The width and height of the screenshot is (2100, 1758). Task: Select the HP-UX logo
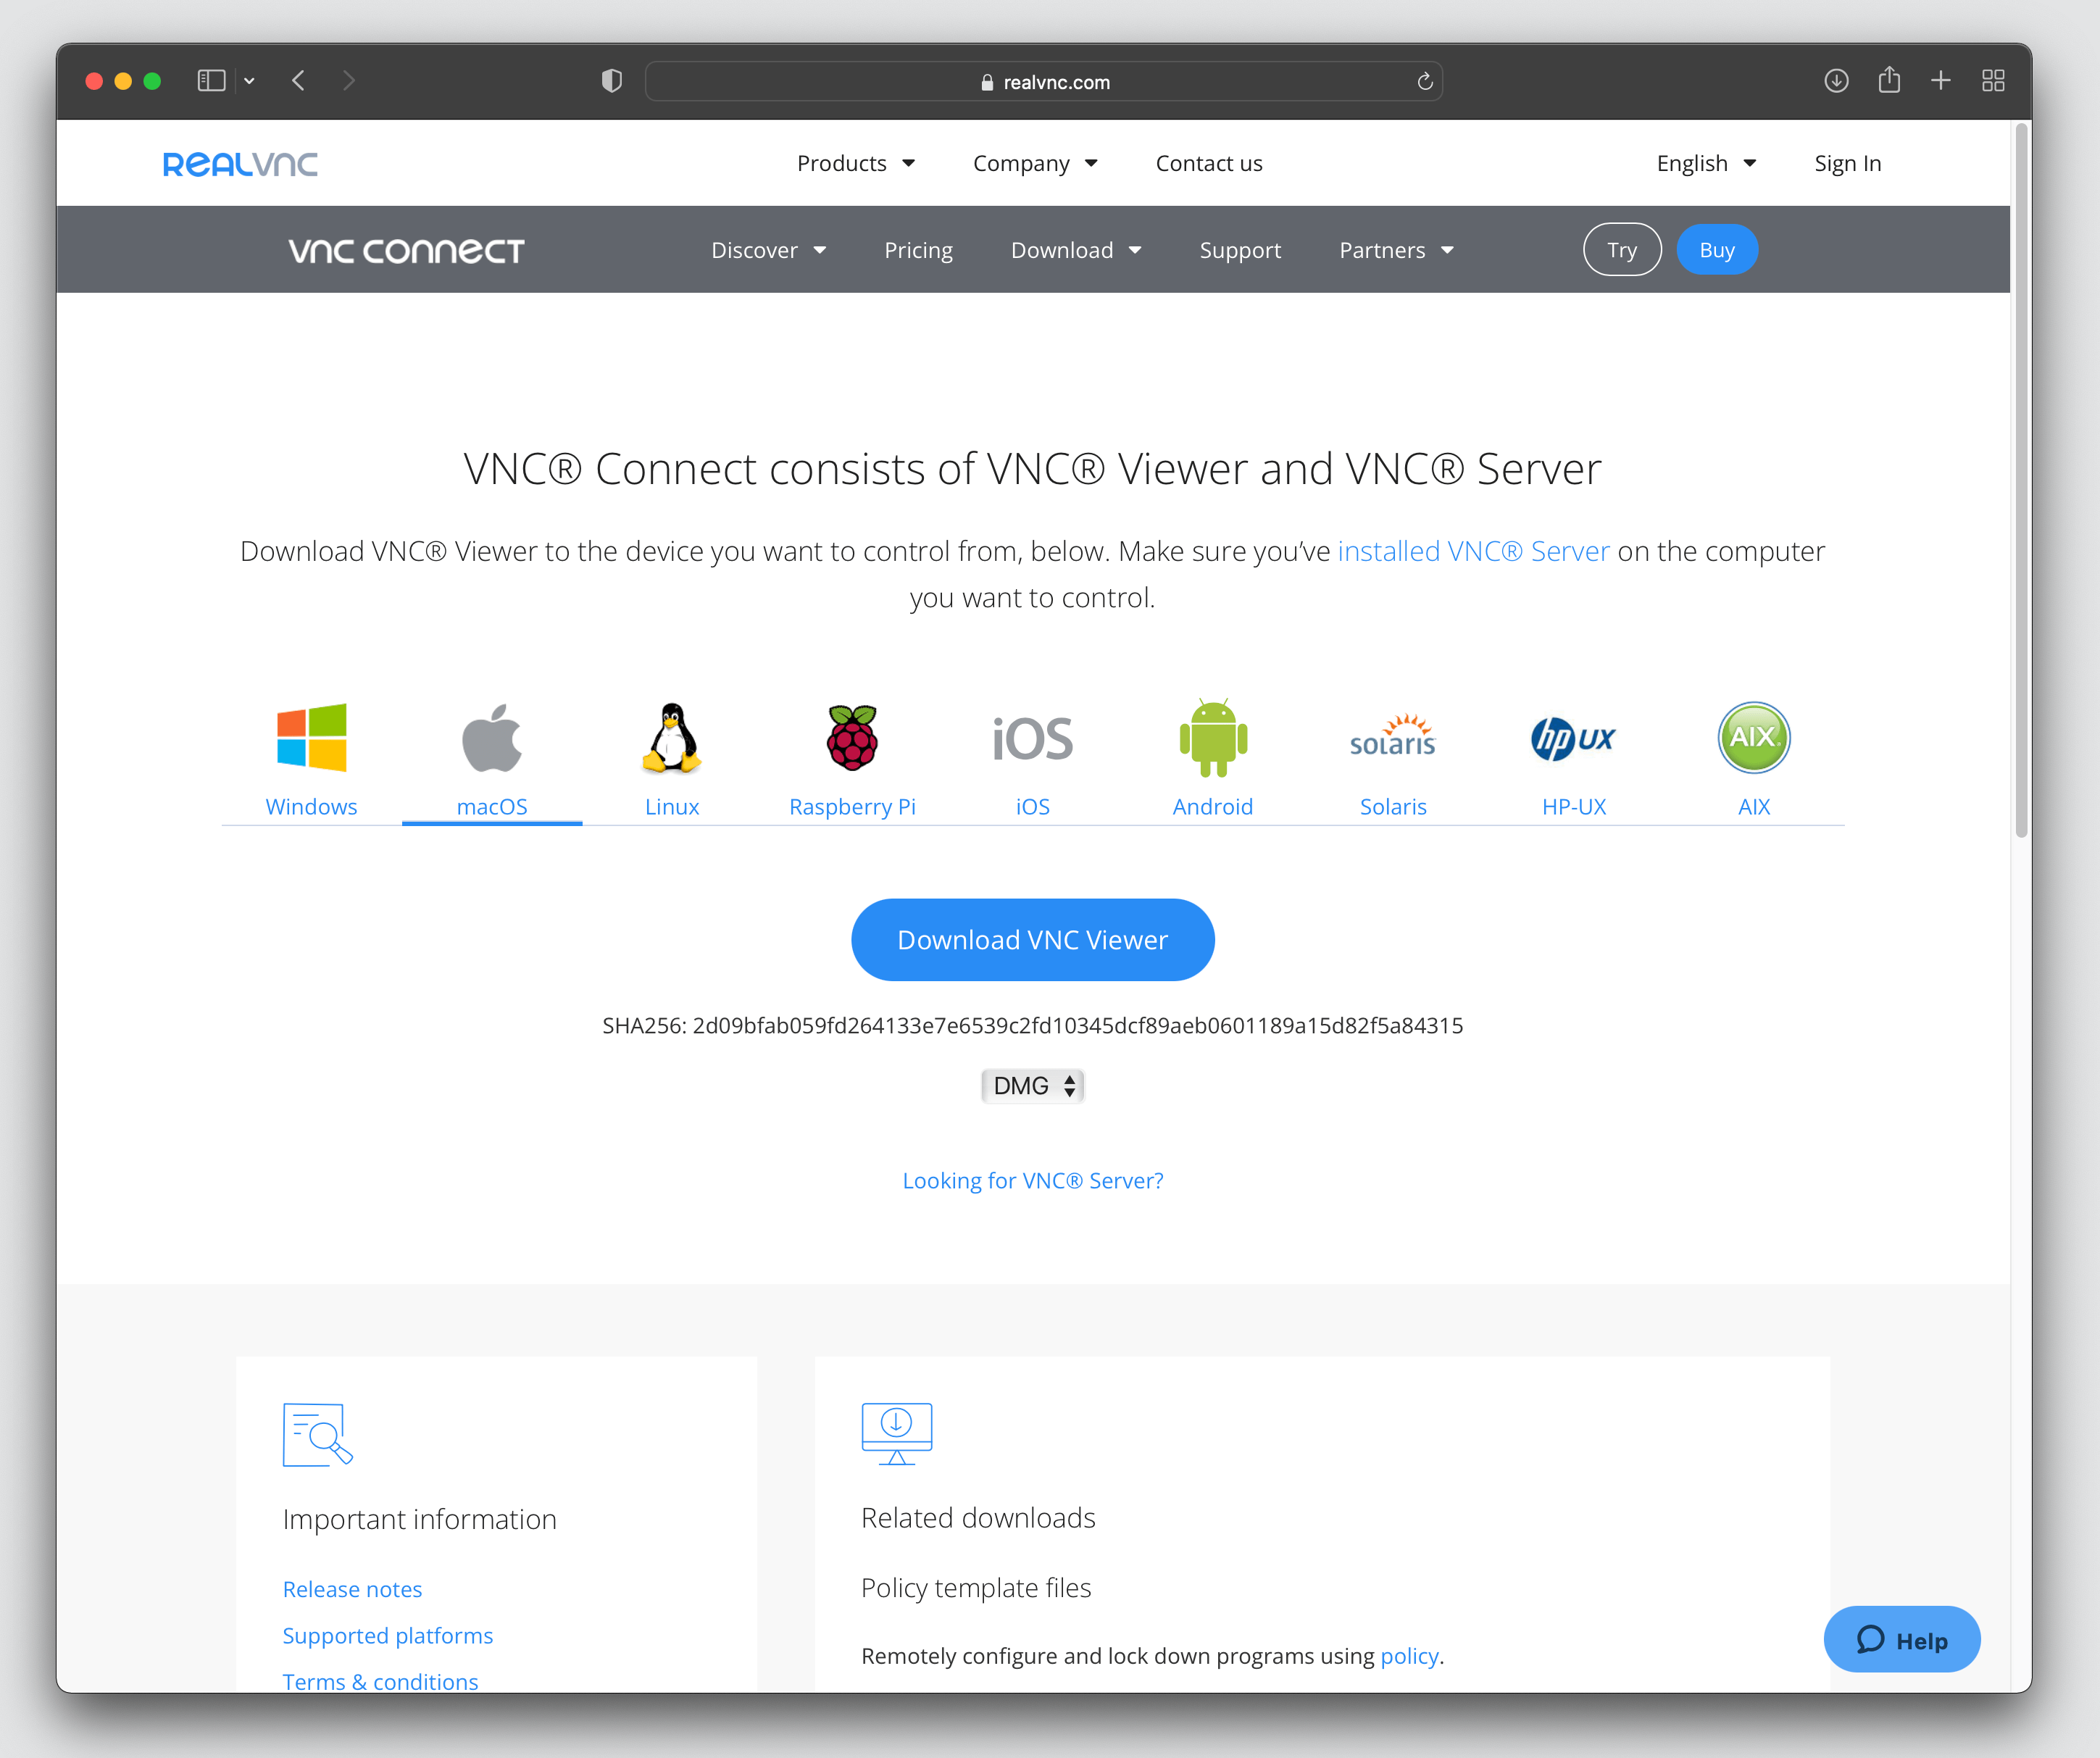(1574, 739)
